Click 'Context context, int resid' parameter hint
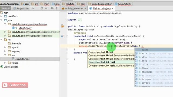 tap(111, 62)
